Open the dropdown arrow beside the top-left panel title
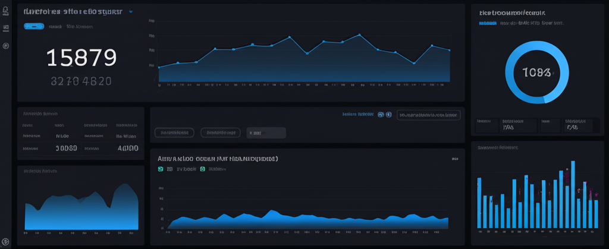This screenshot has width=609, height=249. pyautogui.click(x=131, y=12)
